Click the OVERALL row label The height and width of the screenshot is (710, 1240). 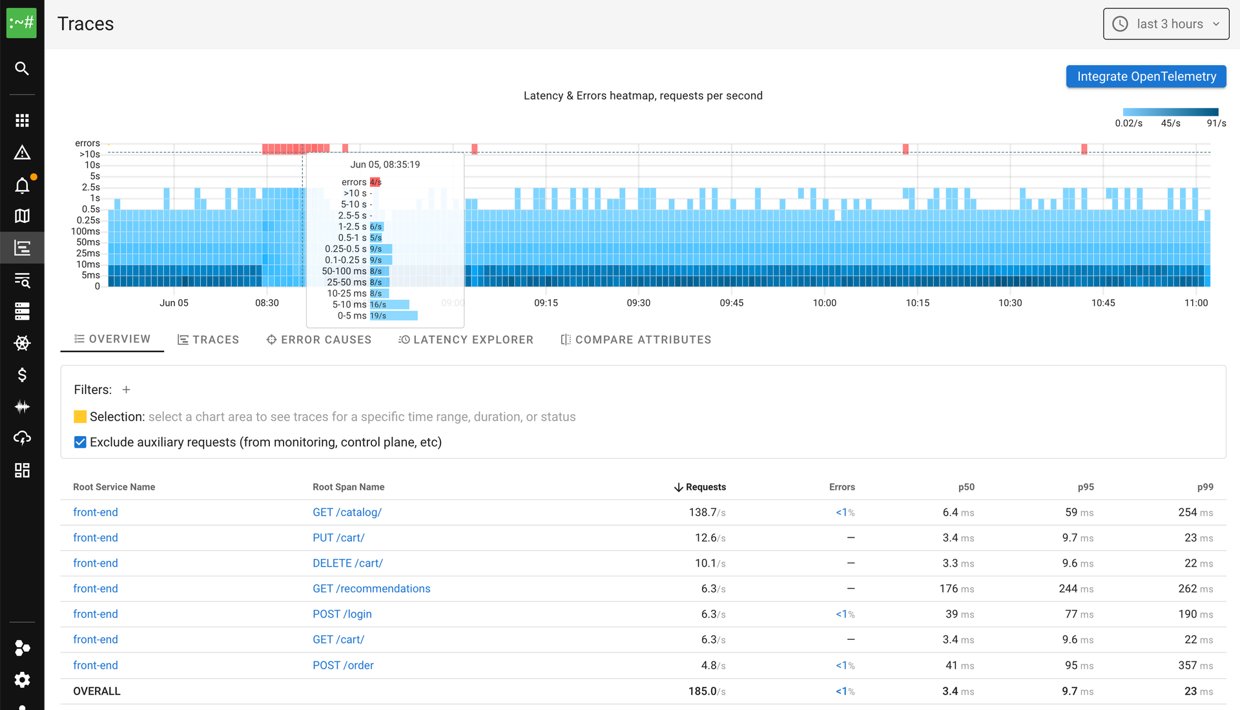(97, 691)
